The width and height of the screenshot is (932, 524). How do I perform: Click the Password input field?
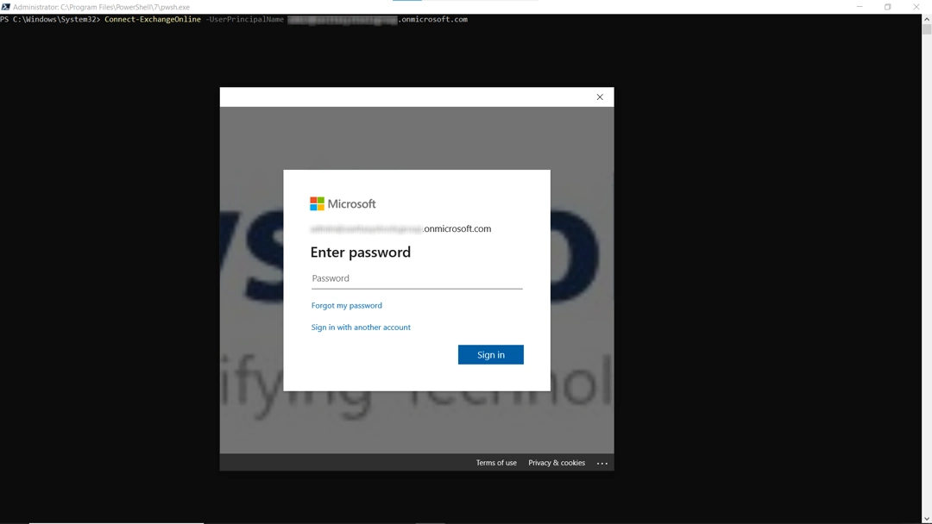point(417,278)
